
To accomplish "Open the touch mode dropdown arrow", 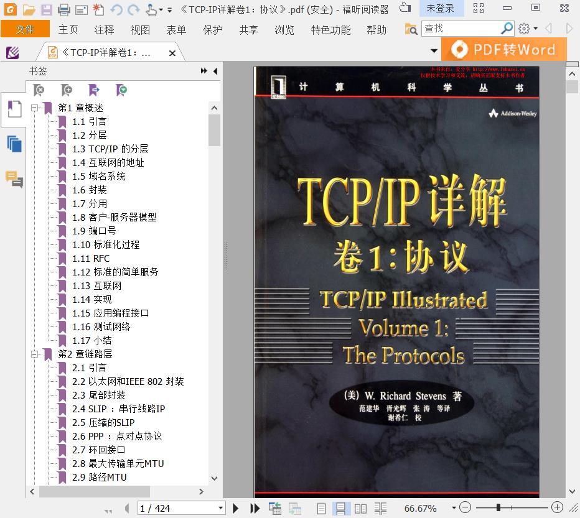I will coord(161,10).
